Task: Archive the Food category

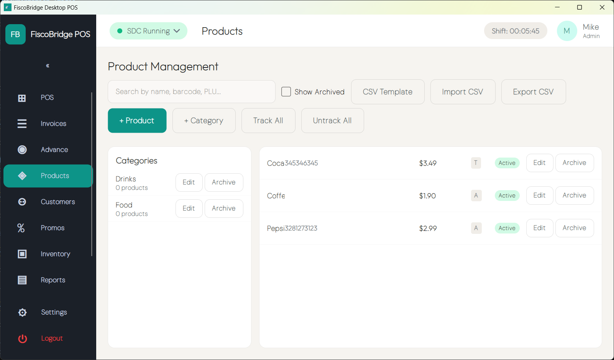Action: pos(224,209)
